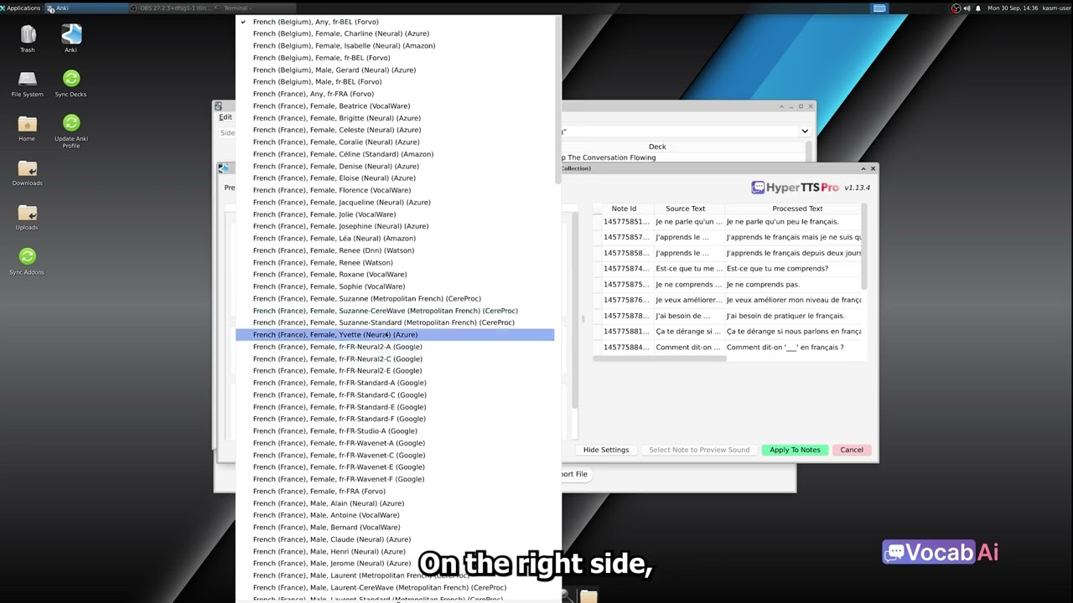Click the Processed Text column header
1073x603 pixels.
[x=797, y=209]
